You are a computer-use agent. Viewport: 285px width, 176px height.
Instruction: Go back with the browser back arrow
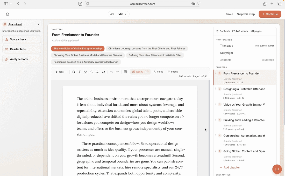tap(18, 4)
